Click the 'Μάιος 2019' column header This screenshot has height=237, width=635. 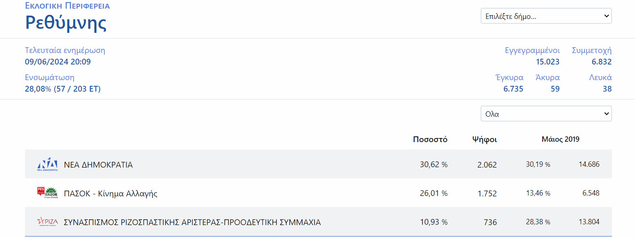coord(560,139)
